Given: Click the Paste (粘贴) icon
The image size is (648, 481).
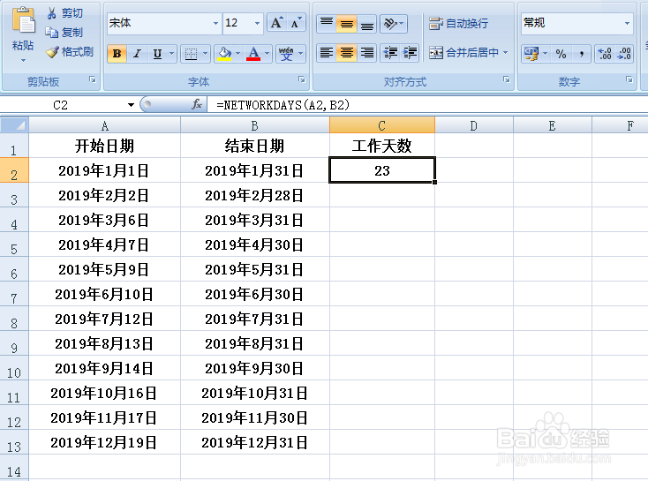Looking at the screenshot, I should (x=23, y=20).
